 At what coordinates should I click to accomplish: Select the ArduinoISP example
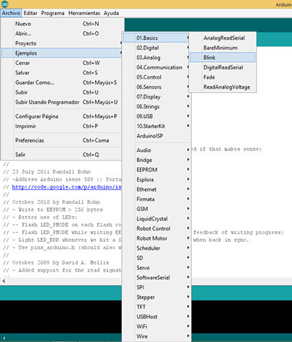(156, 136)
